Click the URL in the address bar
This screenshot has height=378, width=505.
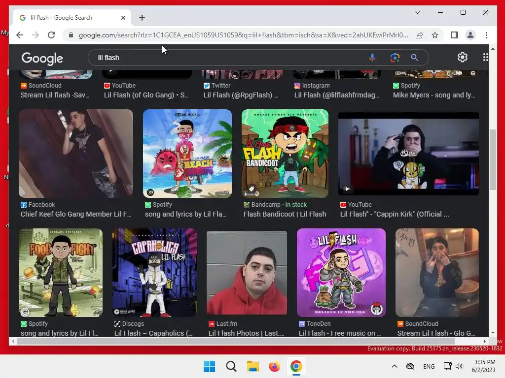[243, 35]
